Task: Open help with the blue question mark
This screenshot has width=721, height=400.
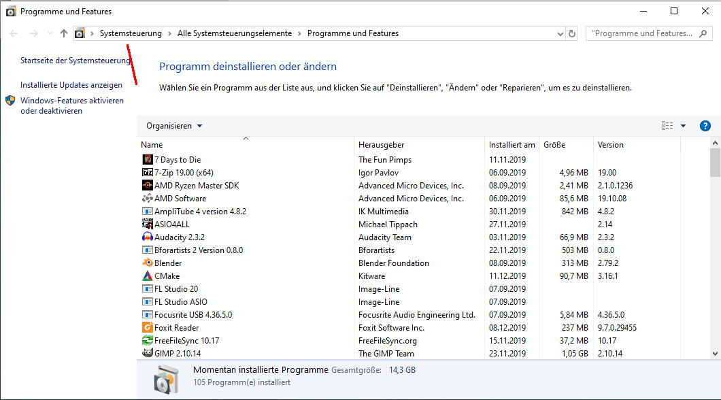Action: click(x=705, y=126)
